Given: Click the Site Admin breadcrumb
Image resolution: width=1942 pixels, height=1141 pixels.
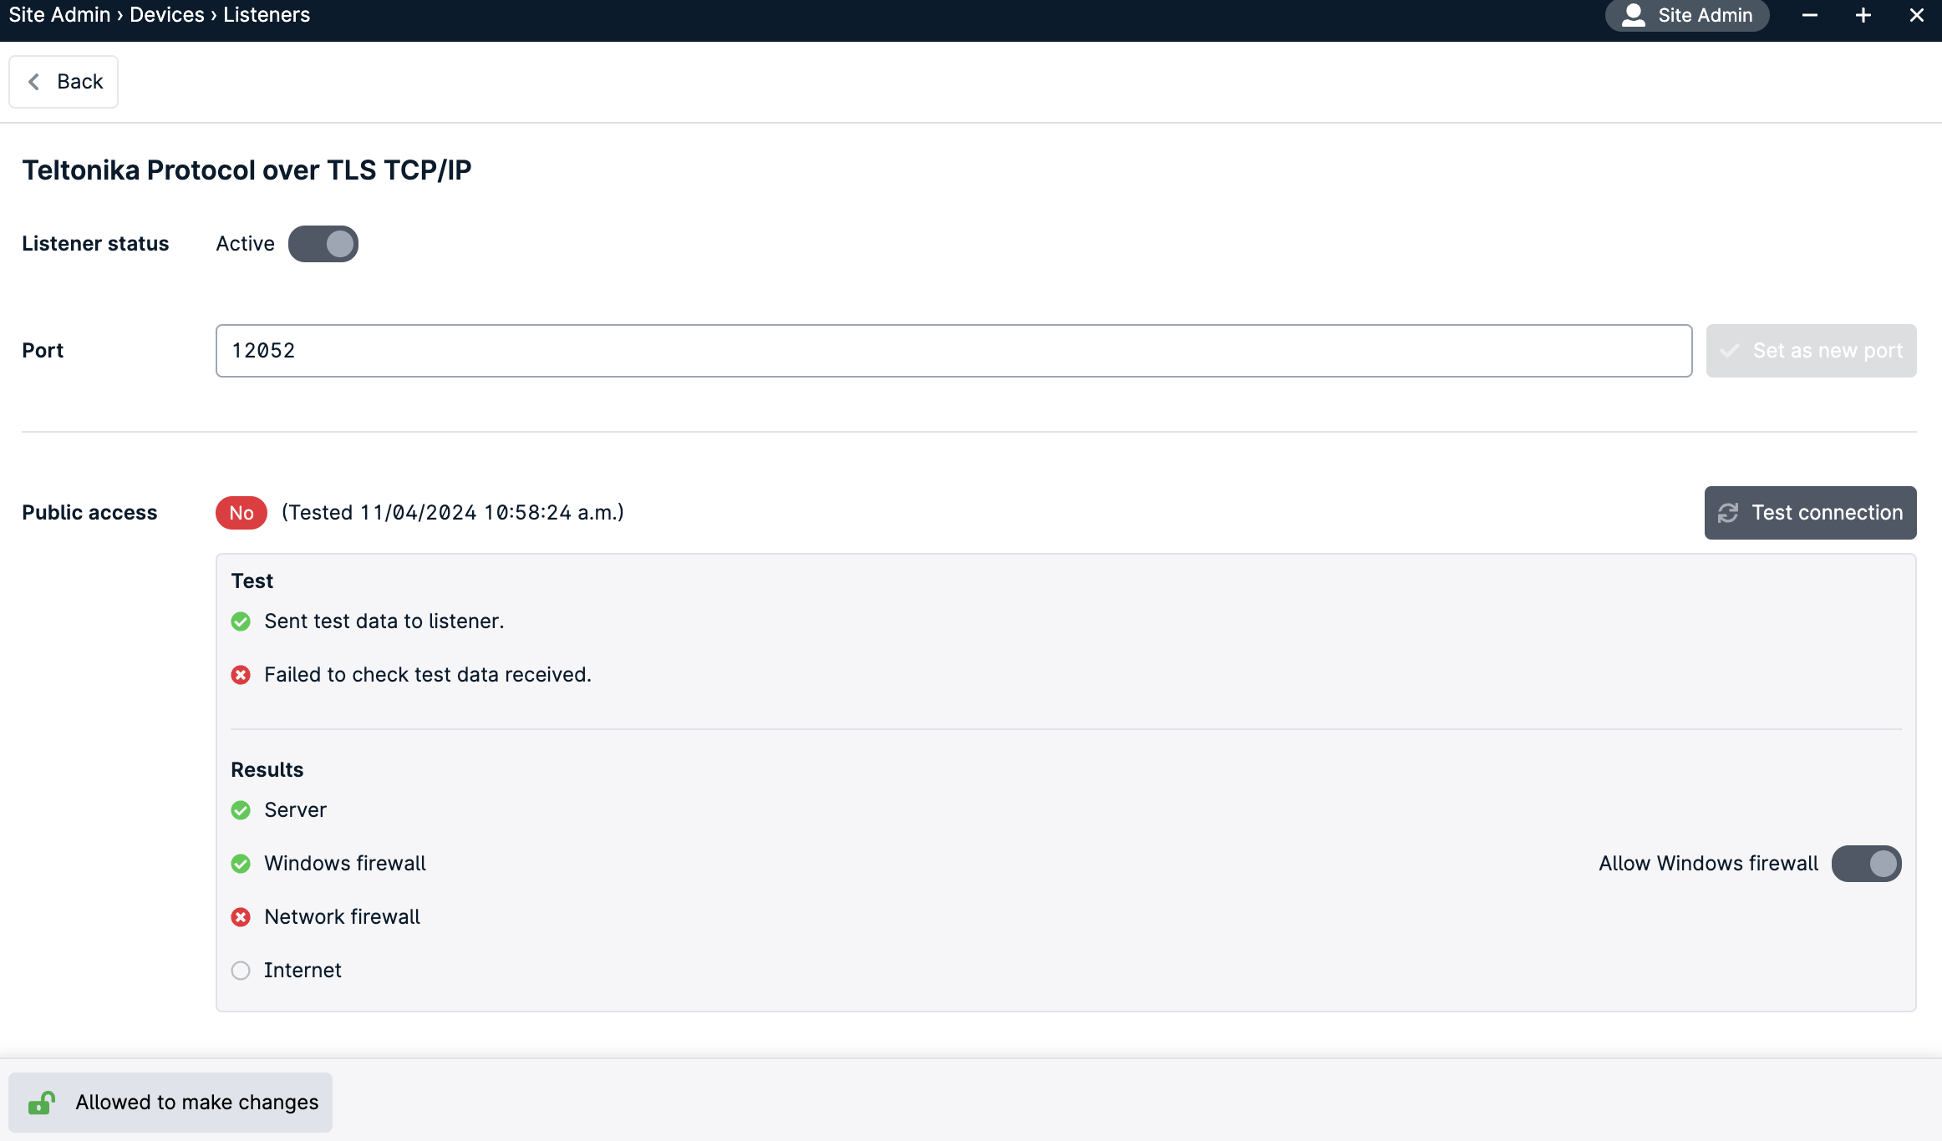Looking at the screenshot, I should (x=59, y=15).
